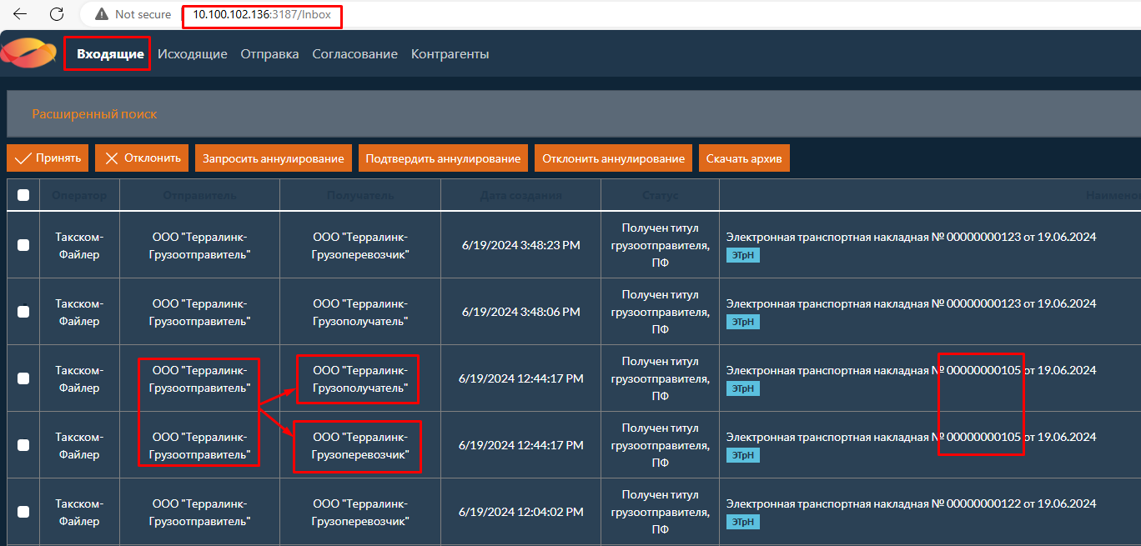Screen dimensions: 1141x546
Task: Check the № 105 row with recipient Грузополучатель
Action: click(23, 378)
